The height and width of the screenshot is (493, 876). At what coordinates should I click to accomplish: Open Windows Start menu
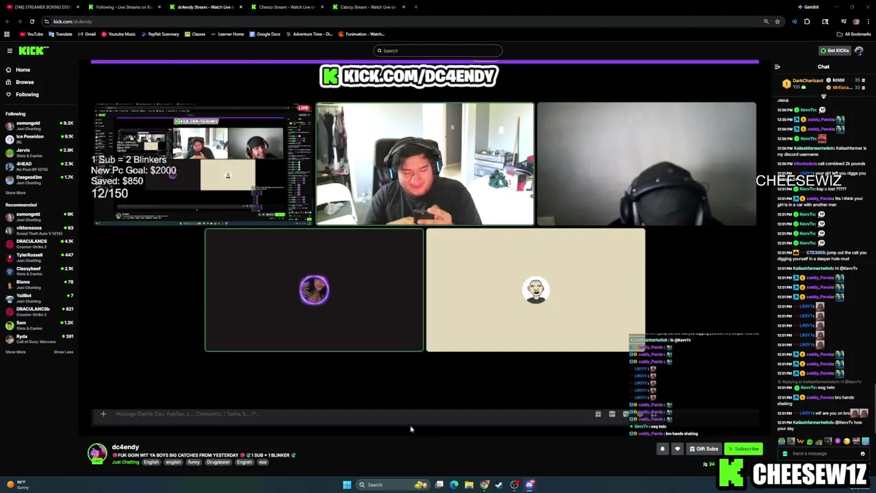coord(347,485)
